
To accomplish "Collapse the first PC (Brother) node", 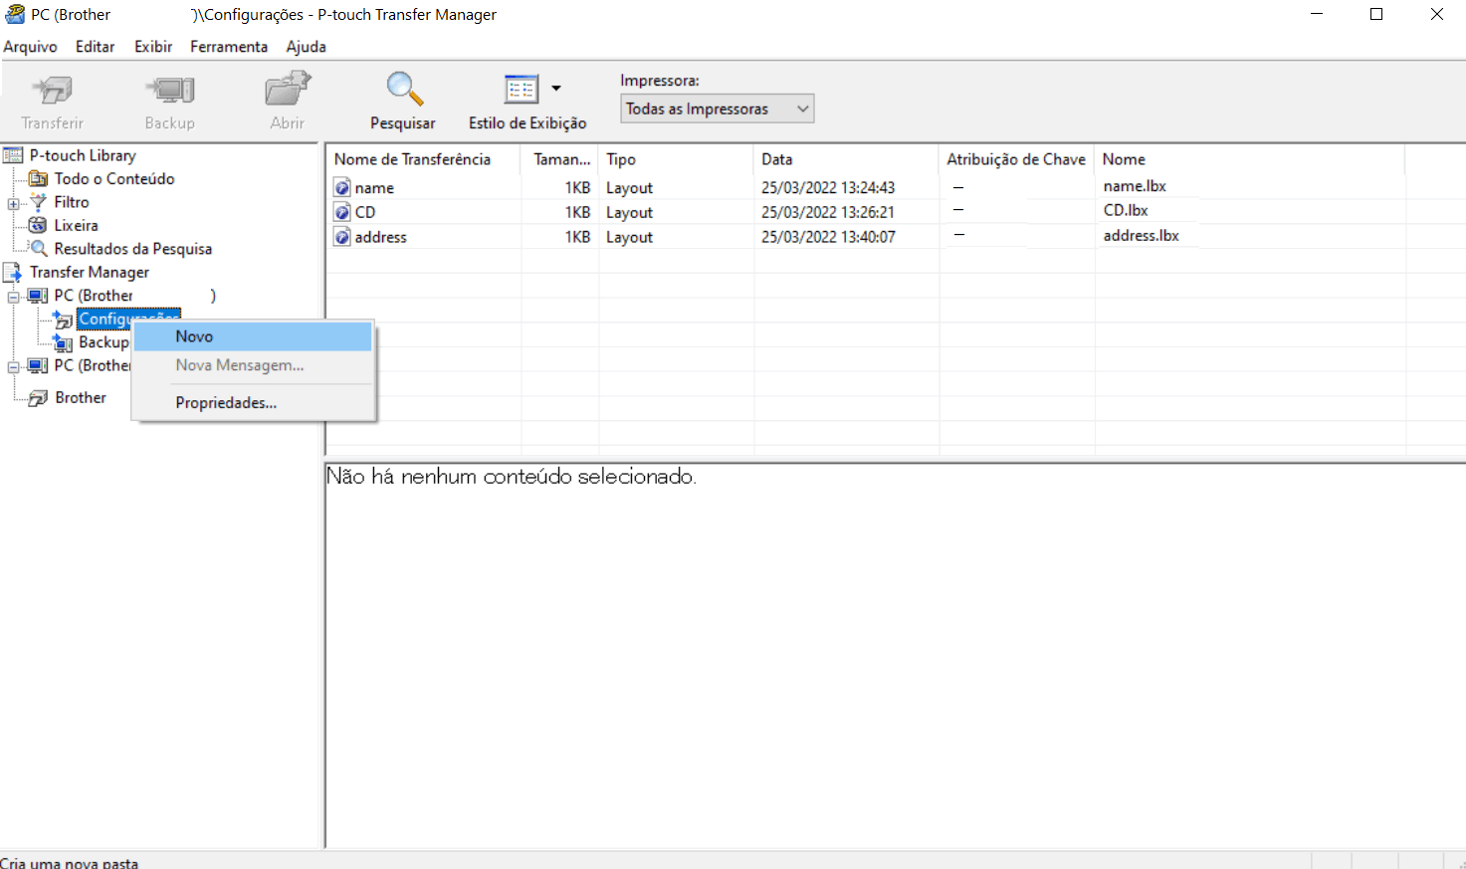I will 14,297.
